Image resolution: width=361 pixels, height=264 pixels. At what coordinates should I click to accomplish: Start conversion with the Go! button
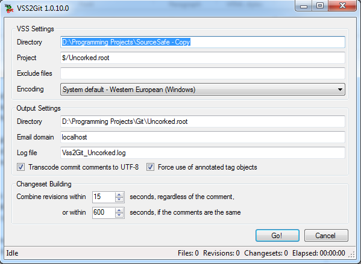pyautogui.click(x=277, y=236)
